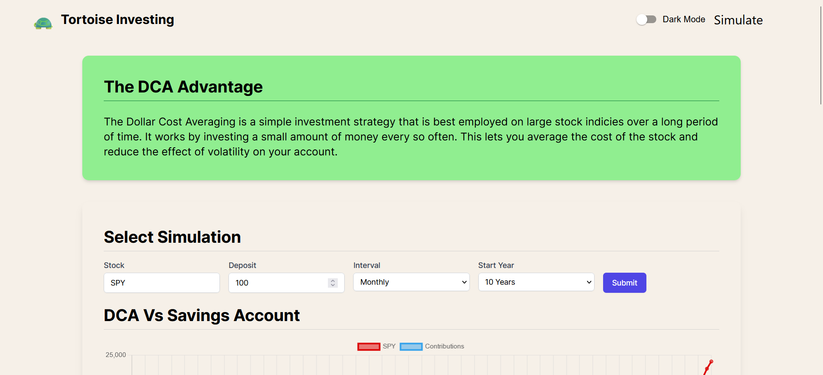Toggle the Contributions legend blue swatch
The height and width of the screenshot is (375, 823).
(411, 346)
